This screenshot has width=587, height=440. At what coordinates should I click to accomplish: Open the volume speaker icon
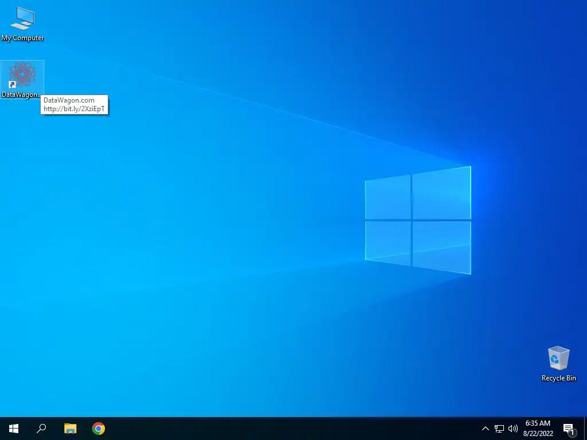(513, 429)
